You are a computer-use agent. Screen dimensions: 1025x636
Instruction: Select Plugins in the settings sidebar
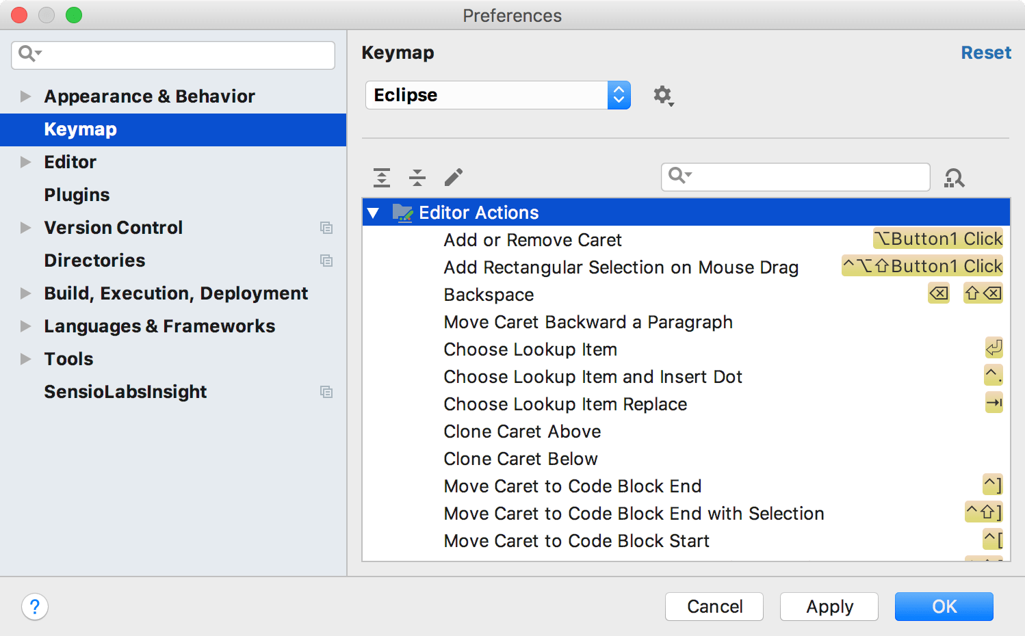(x=77, y=195)
